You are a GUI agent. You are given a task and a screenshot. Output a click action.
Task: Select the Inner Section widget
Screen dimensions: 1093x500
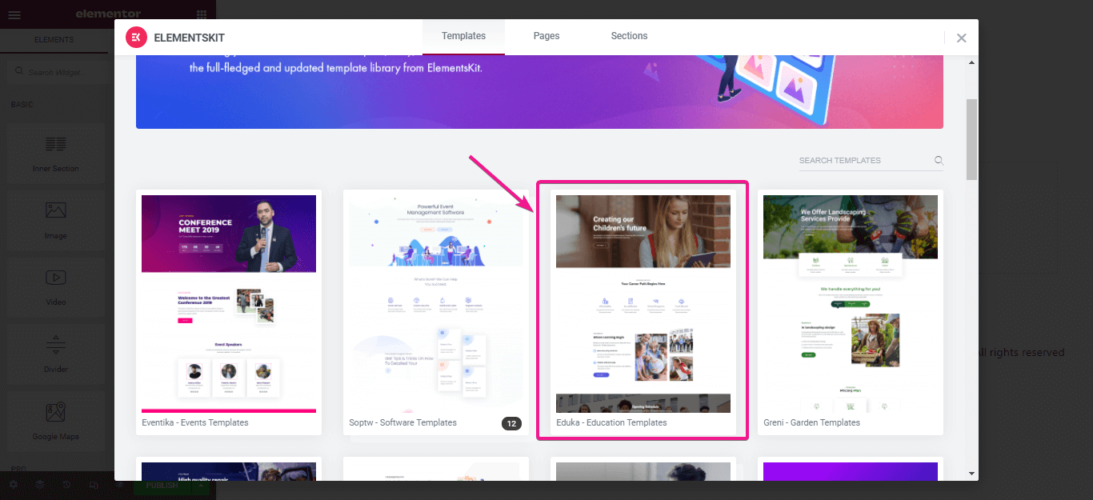tap(55, 153)
